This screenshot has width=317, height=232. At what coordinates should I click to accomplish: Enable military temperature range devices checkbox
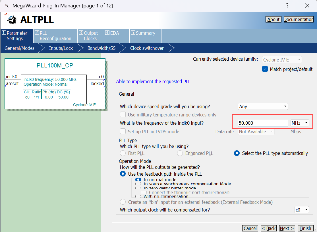click(123, 115)
